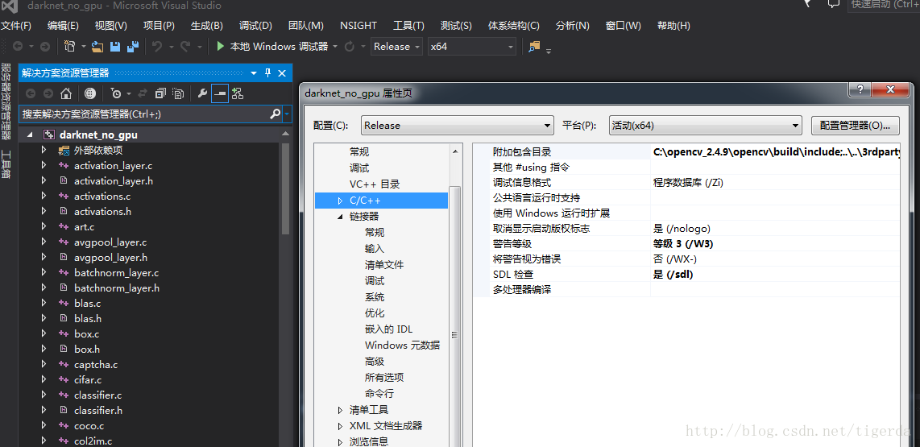This screenshot has width=920, height=447.
Task: Open the 工具(T) menu
Action: (x=408, y=25)
